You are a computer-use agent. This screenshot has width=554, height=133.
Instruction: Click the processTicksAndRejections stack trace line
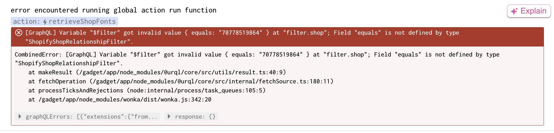click(147, 91)
